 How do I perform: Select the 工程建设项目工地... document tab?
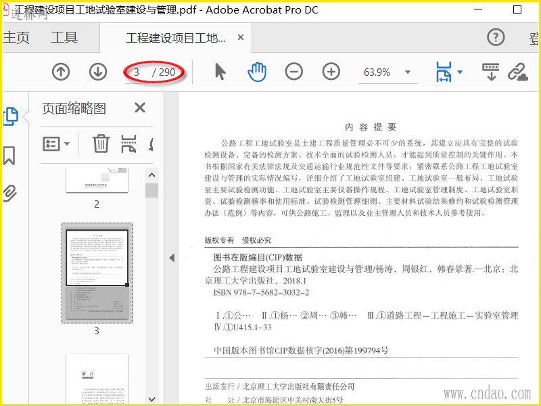tap(176, 38)
